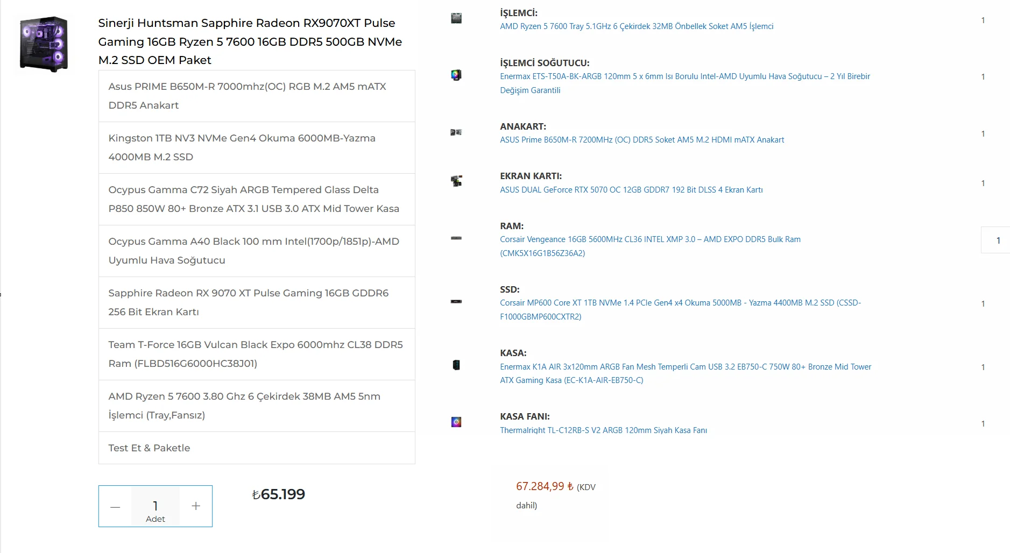The width and height of the screenshot is (1010, 553).
Task: Open the Corsair MP600 Core XT 1TB SSD link
Action: (680, 309)
